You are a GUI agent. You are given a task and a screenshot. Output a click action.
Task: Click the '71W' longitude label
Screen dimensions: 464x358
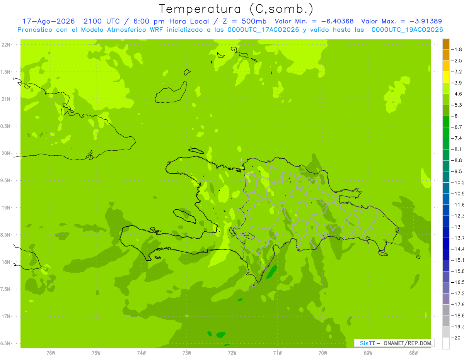coord(277,353)
